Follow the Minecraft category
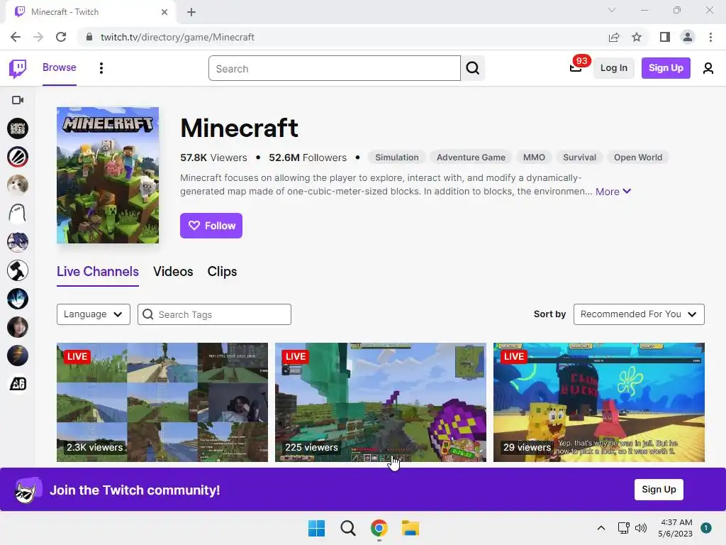 point(211,226)
